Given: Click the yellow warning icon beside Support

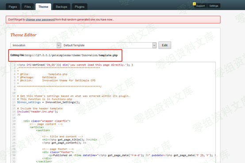Looking at the screenshot, I should pyautogui.click(x=194, y=4).
